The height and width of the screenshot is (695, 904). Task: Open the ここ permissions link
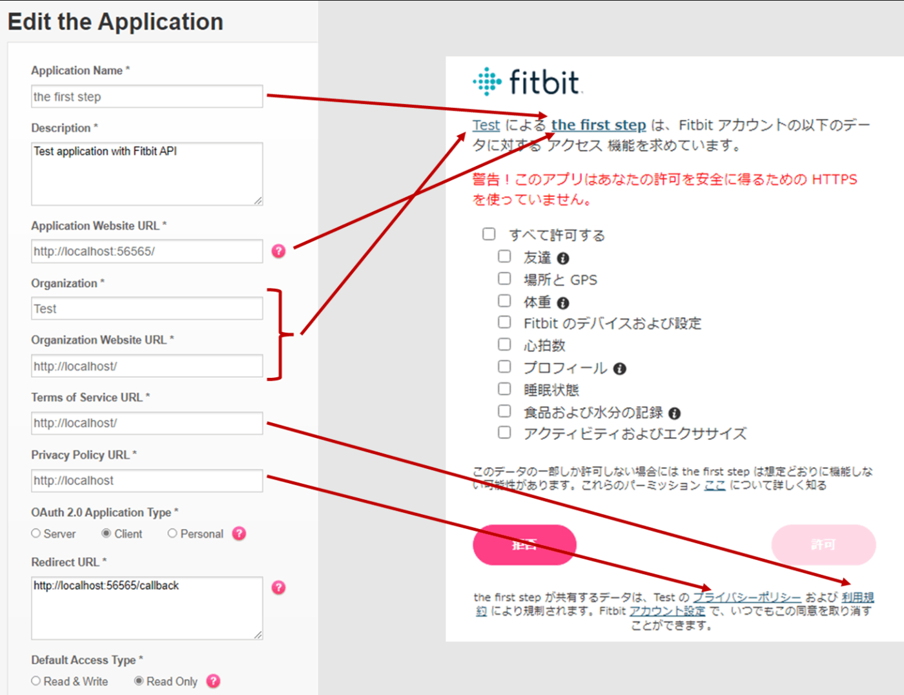[x=715, y=485]
